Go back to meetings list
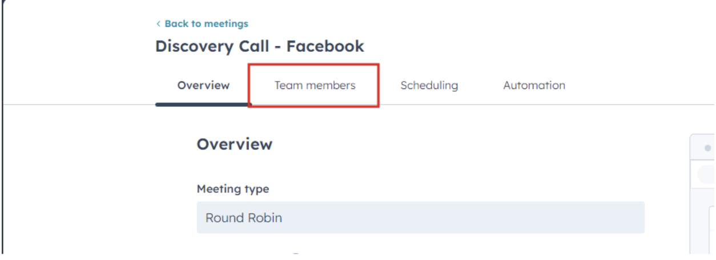The width and height of the screenshot is (716, 260). (206, 24)
